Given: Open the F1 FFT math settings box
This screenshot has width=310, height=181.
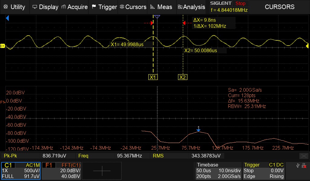Looking at the screenshot, I should (61, 171).
